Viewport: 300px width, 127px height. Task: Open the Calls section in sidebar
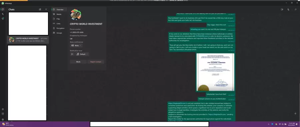click(3, 14)
